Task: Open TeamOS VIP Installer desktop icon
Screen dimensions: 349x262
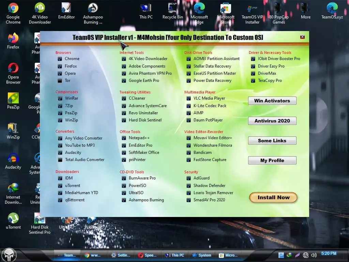Action: point(252,13)
